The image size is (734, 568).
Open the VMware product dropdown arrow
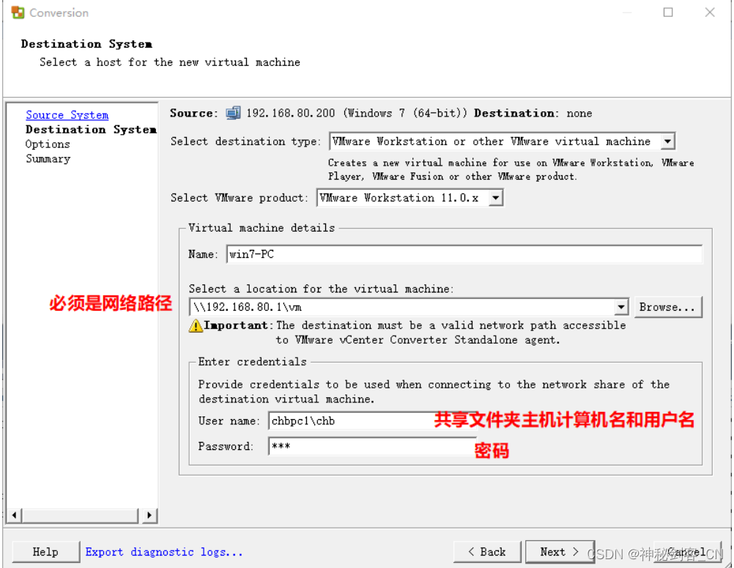tap(496, 198)
